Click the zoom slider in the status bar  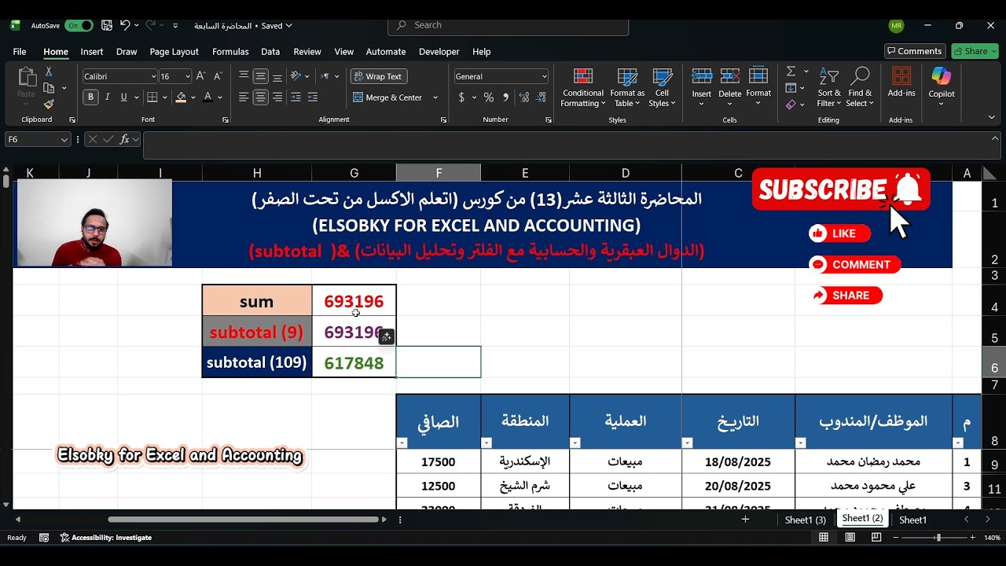coord(938,538)
